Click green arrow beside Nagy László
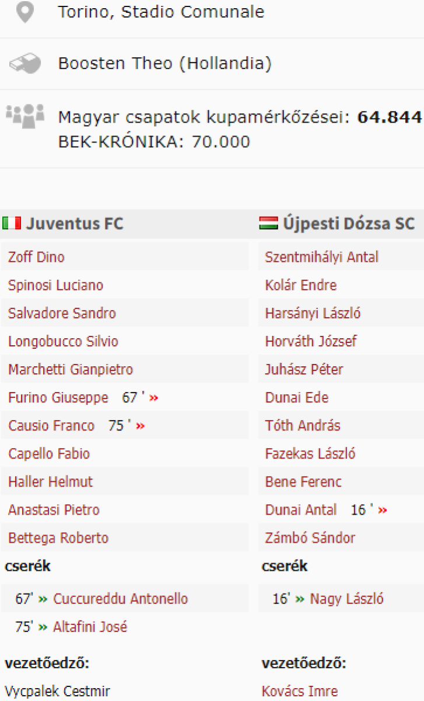The height and width of the screenshot is (701, 424). [300, 599]
